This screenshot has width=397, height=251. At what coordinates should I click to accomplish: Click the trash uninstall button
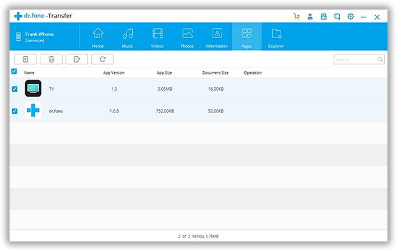(x=51, y=59)
